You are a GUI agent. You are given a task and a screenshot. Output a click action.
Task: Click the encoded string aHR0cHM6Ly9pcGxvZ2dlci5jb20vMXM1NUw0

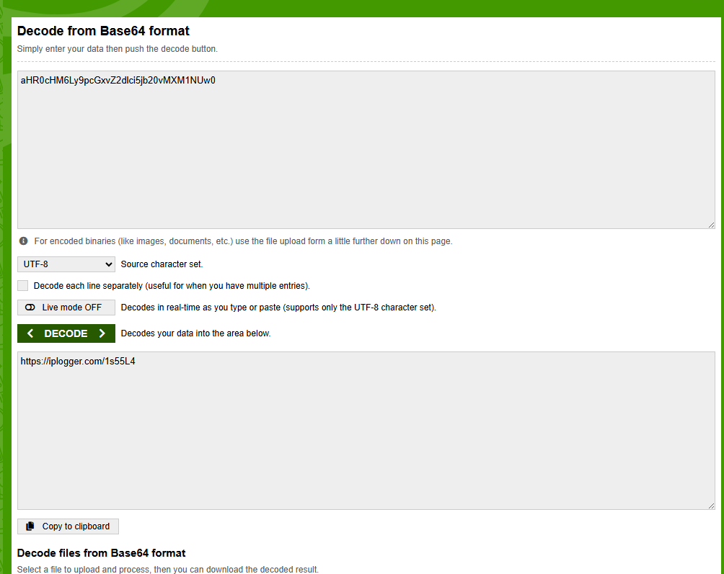(118, 81)
